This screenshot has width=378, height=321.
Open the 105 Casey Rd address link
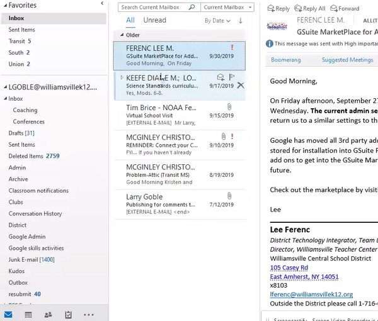tap(289, 267)
